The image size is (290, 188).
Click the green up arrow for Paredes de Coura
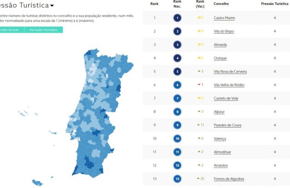[x=199, y=125]
